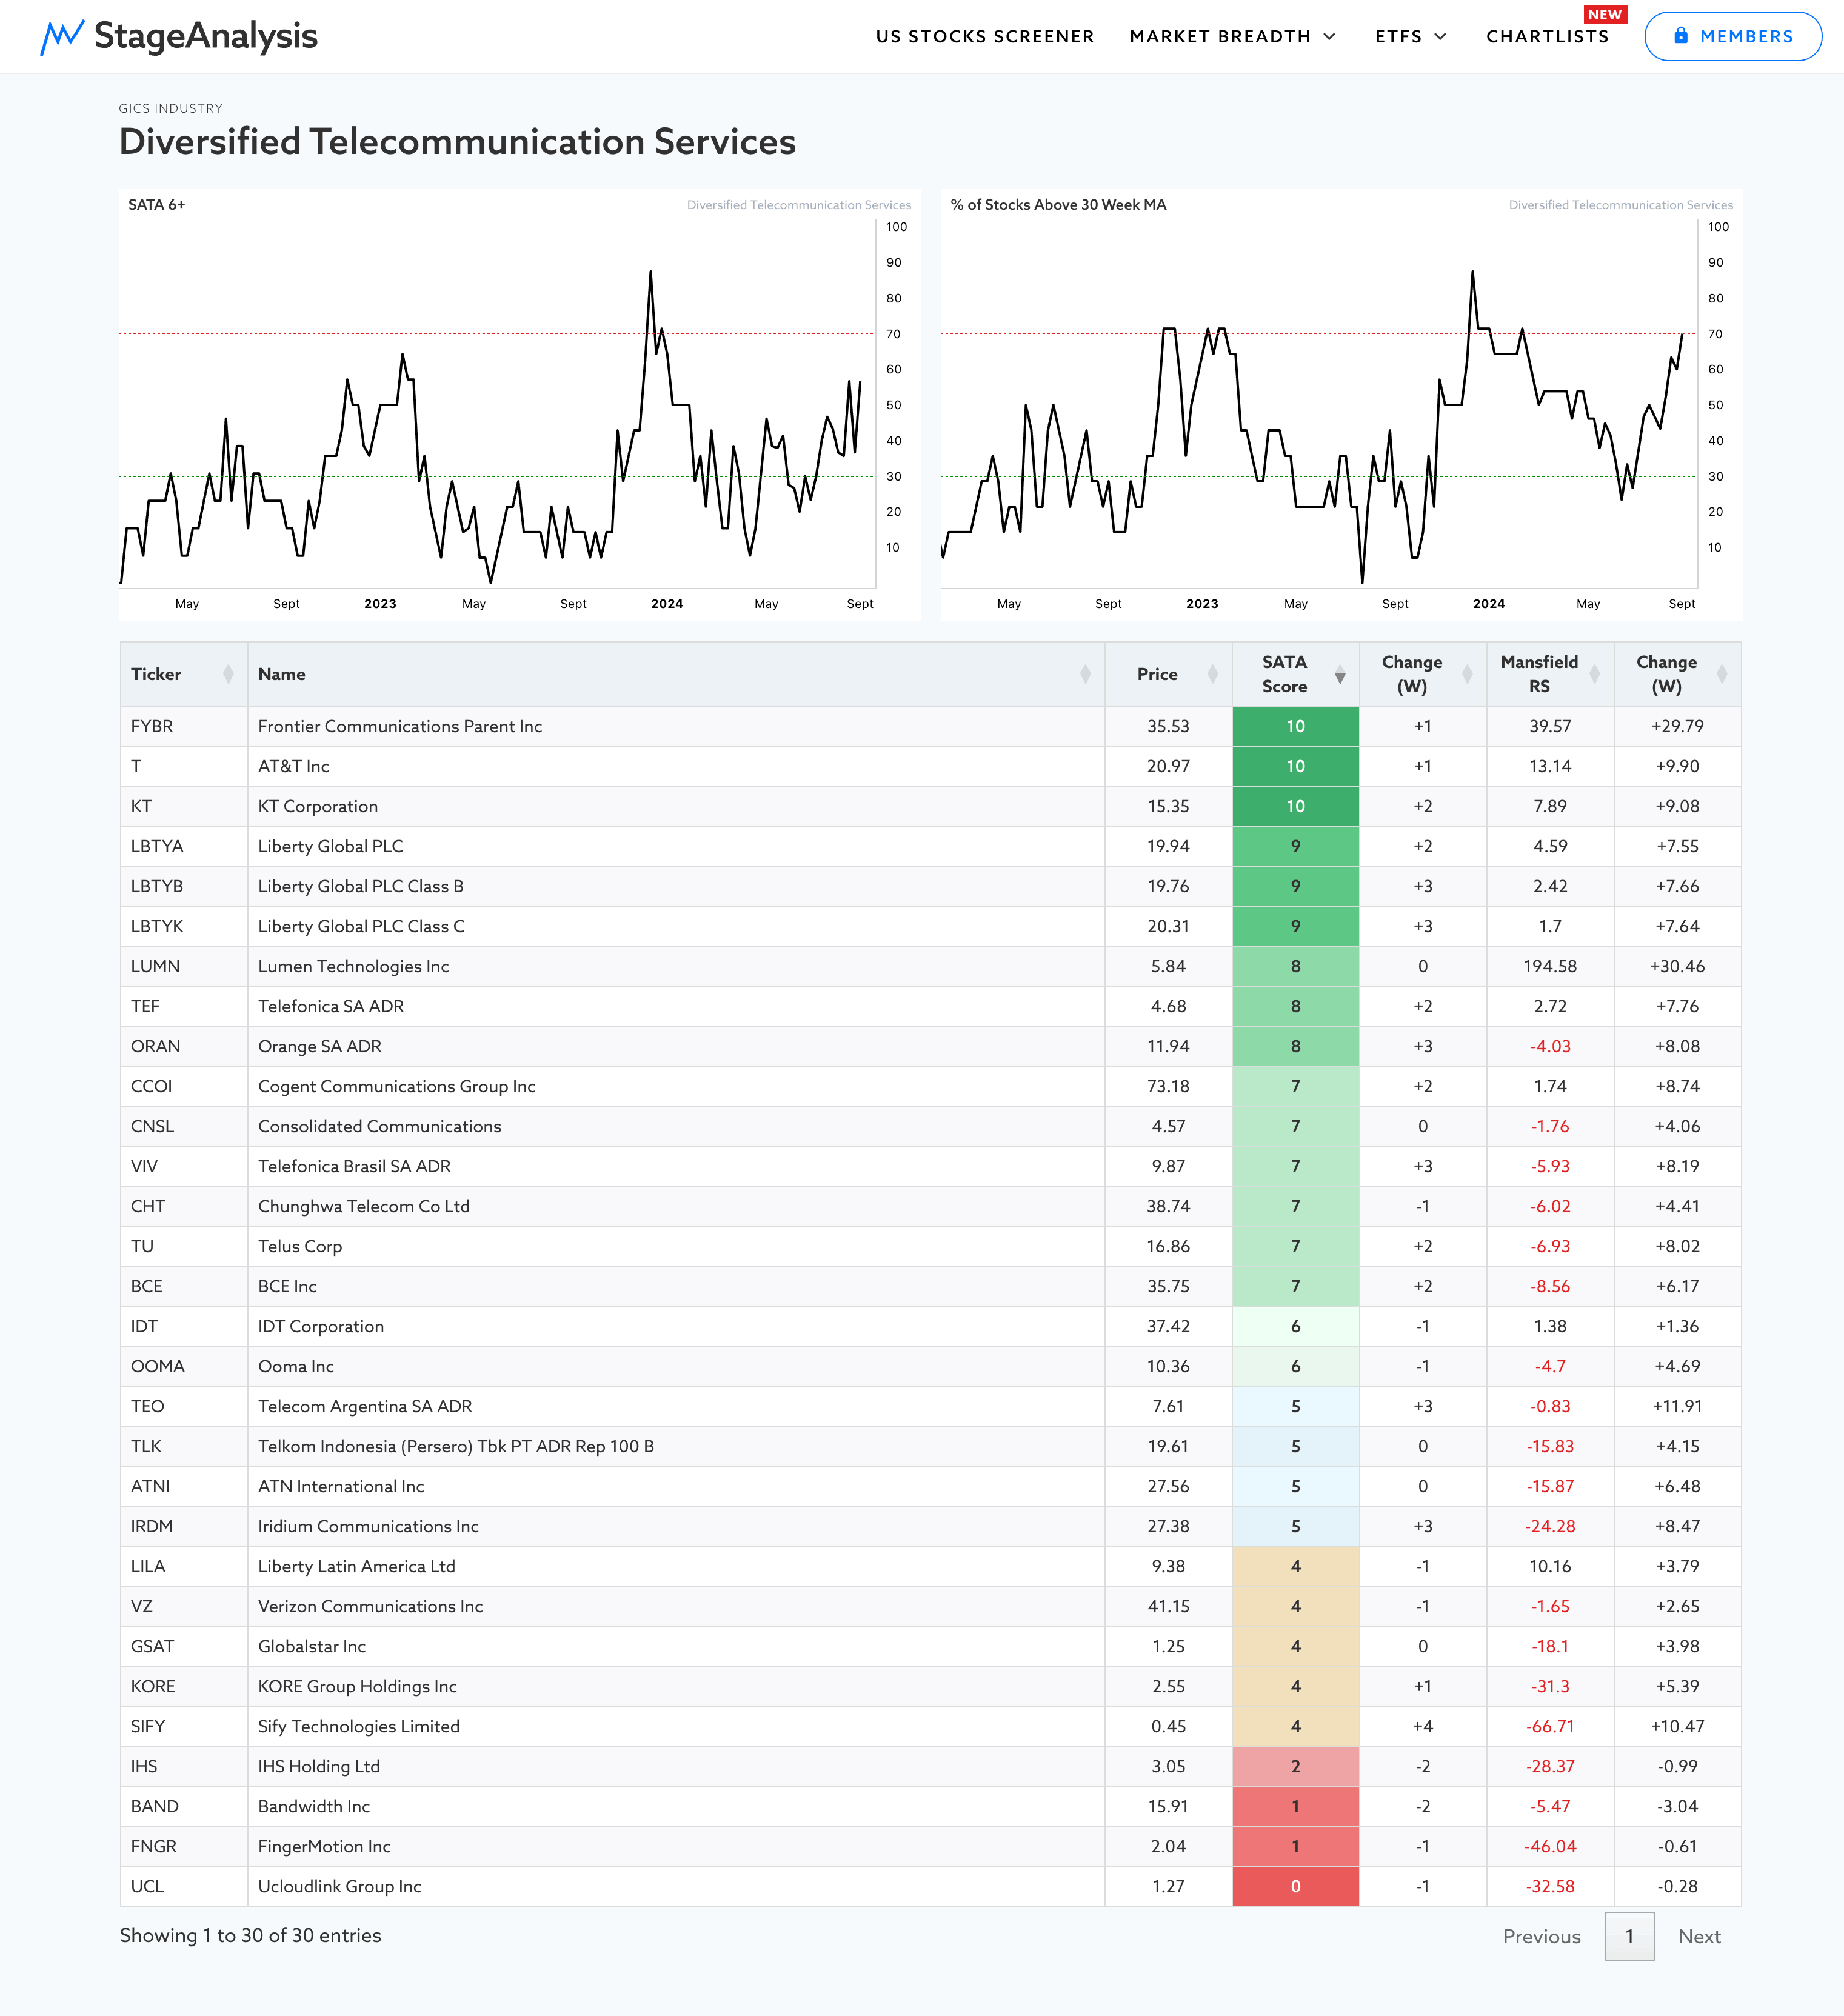Click Telecom Argentina SA ADR
Viewport: 1844px width, 2016px height.
[x=365, y=1406]
